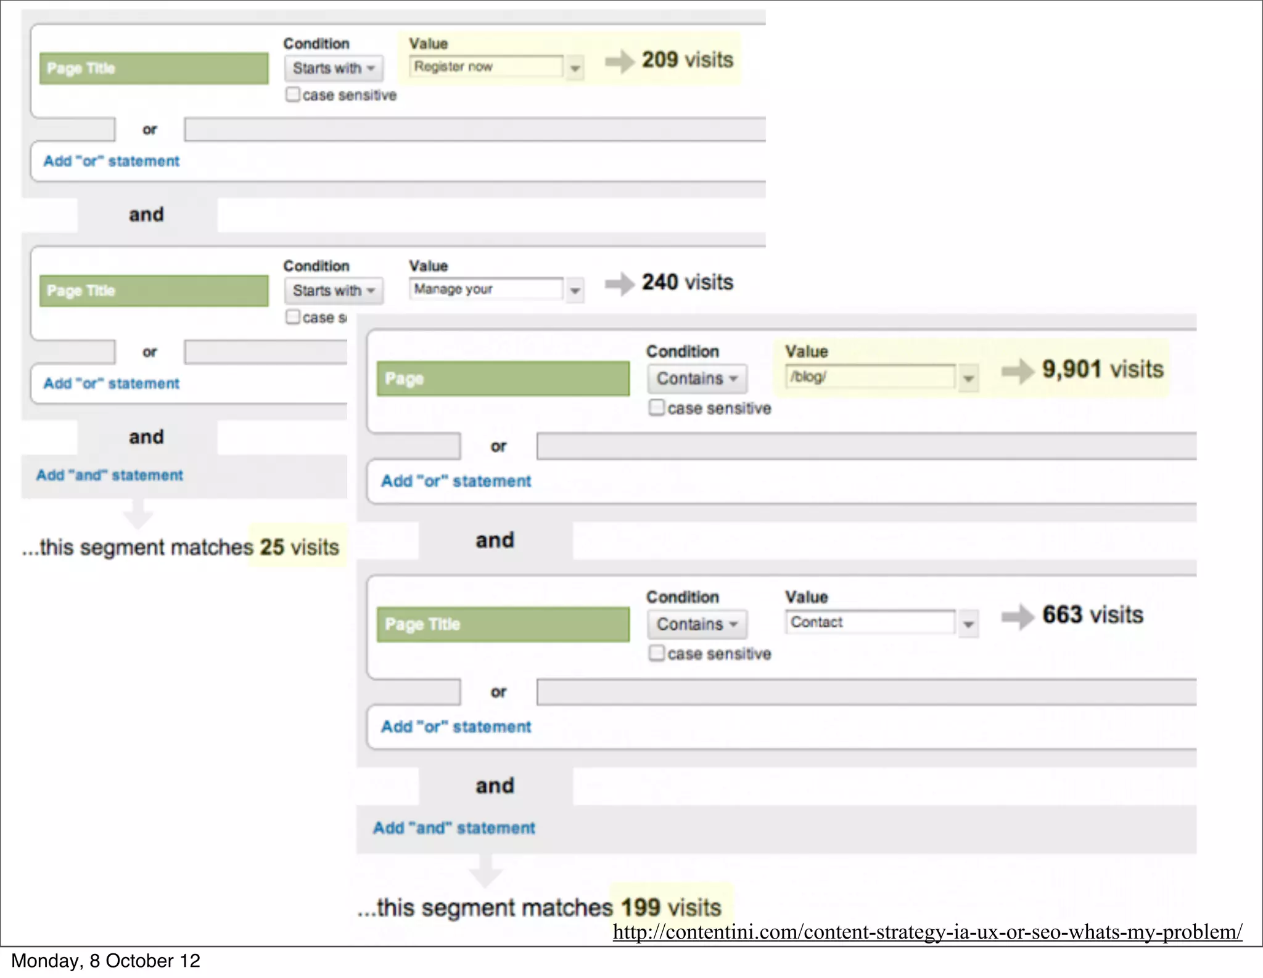The height and width of the screenshot is (978, 1263).
Task: Click the '240 visits' count text
Action: click(688, 282)
